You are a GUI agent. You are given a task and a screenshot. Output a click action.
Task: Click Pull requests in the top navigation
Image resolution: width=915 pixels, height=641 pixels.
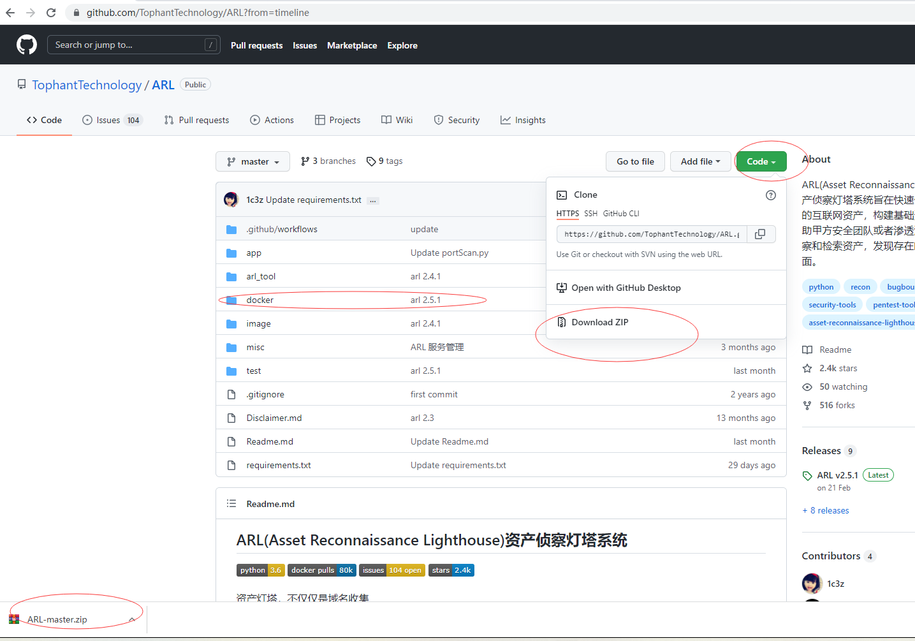(x=256, y=45)
